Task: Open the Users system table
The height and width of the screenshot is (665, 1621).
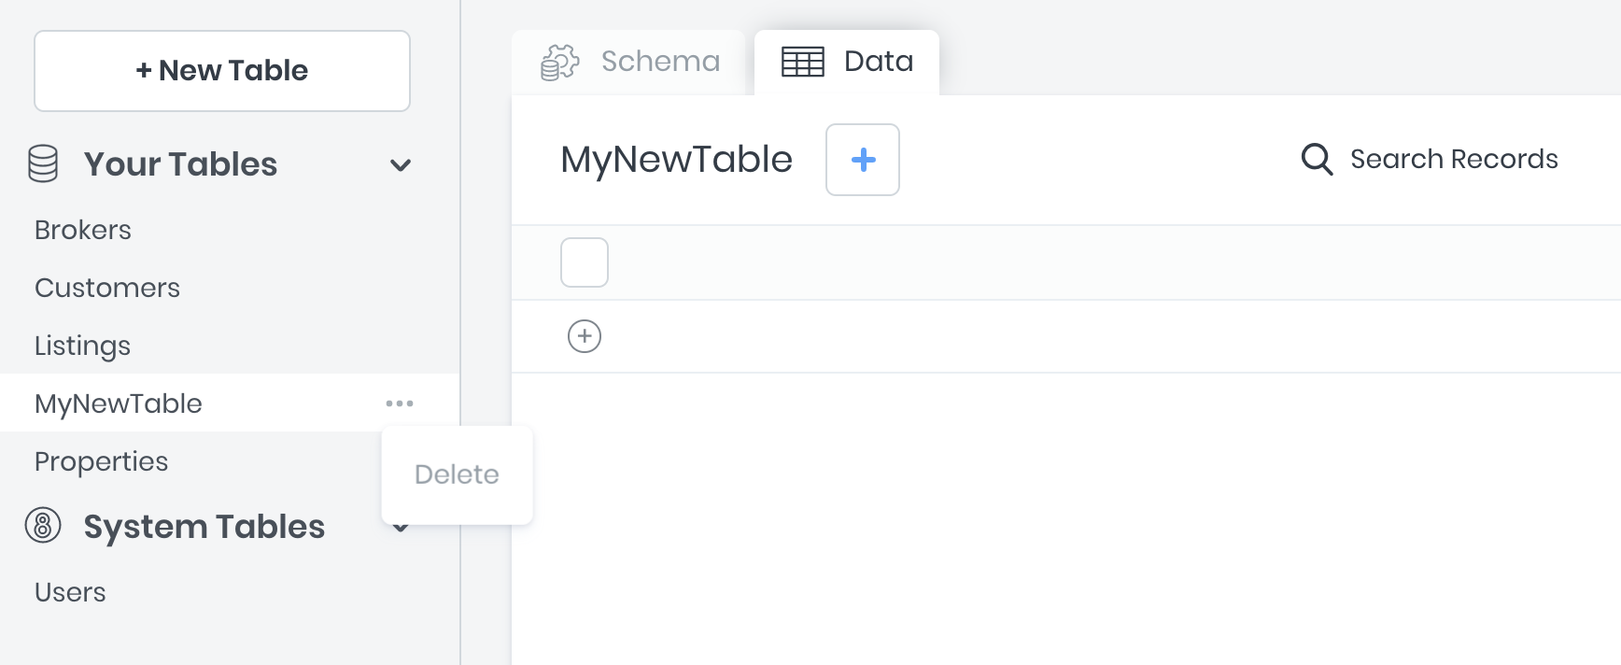Action: click(x=70, y=592)
